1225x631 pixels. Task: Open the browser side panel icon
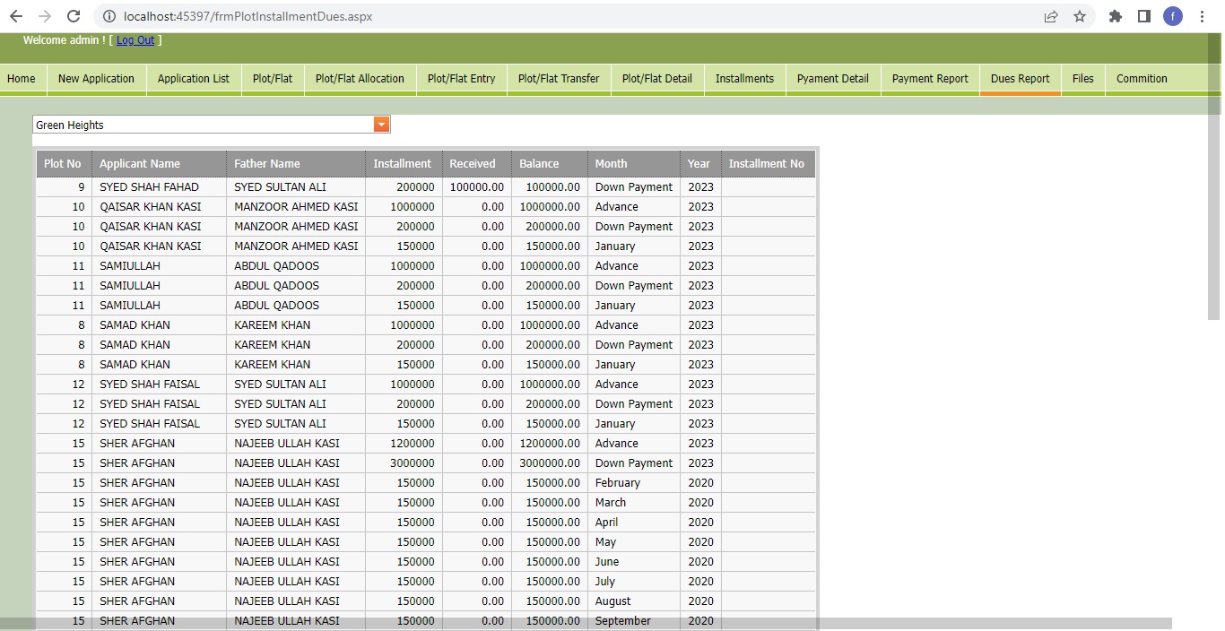tap(1144, 16)
